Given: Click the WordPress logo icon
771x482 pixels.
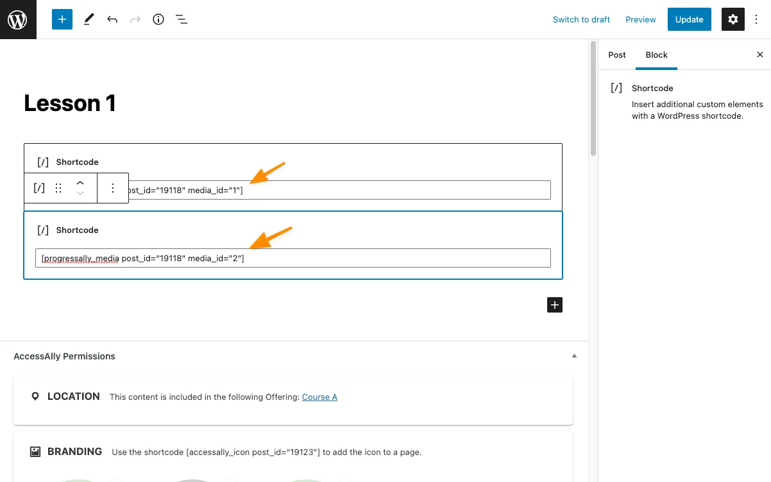Looking at the screenshot, I should 18,19.
